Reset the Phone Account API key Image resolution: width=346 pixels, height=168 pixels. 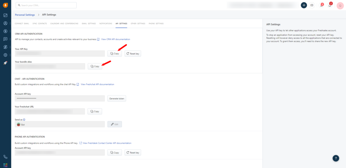[x=132, y=152]
